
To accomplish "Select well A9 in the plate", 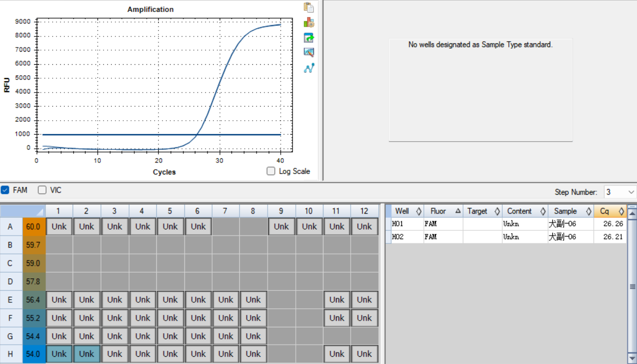I will (281, 227).
